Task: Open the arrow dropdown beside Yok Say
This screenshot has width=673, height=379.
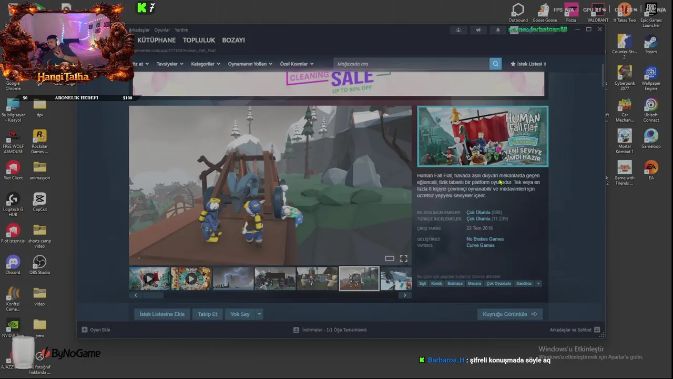Action: (259, 314)
